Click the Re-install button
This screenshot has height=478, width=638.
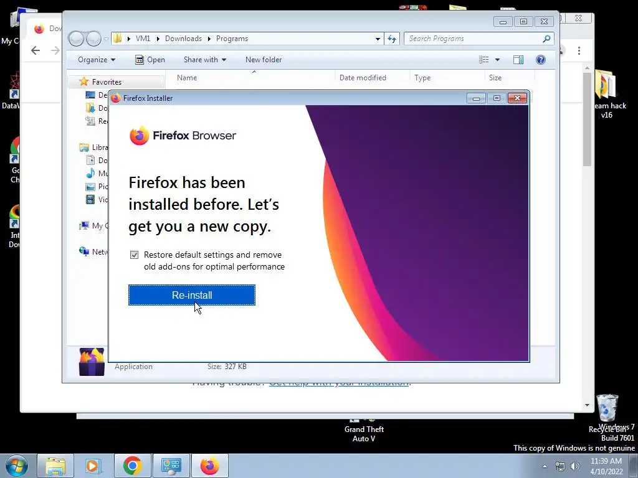[x=192, y=295]
